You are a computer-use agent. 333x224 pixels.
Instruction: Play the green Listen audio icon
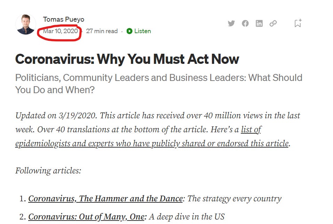pos(129,31)
